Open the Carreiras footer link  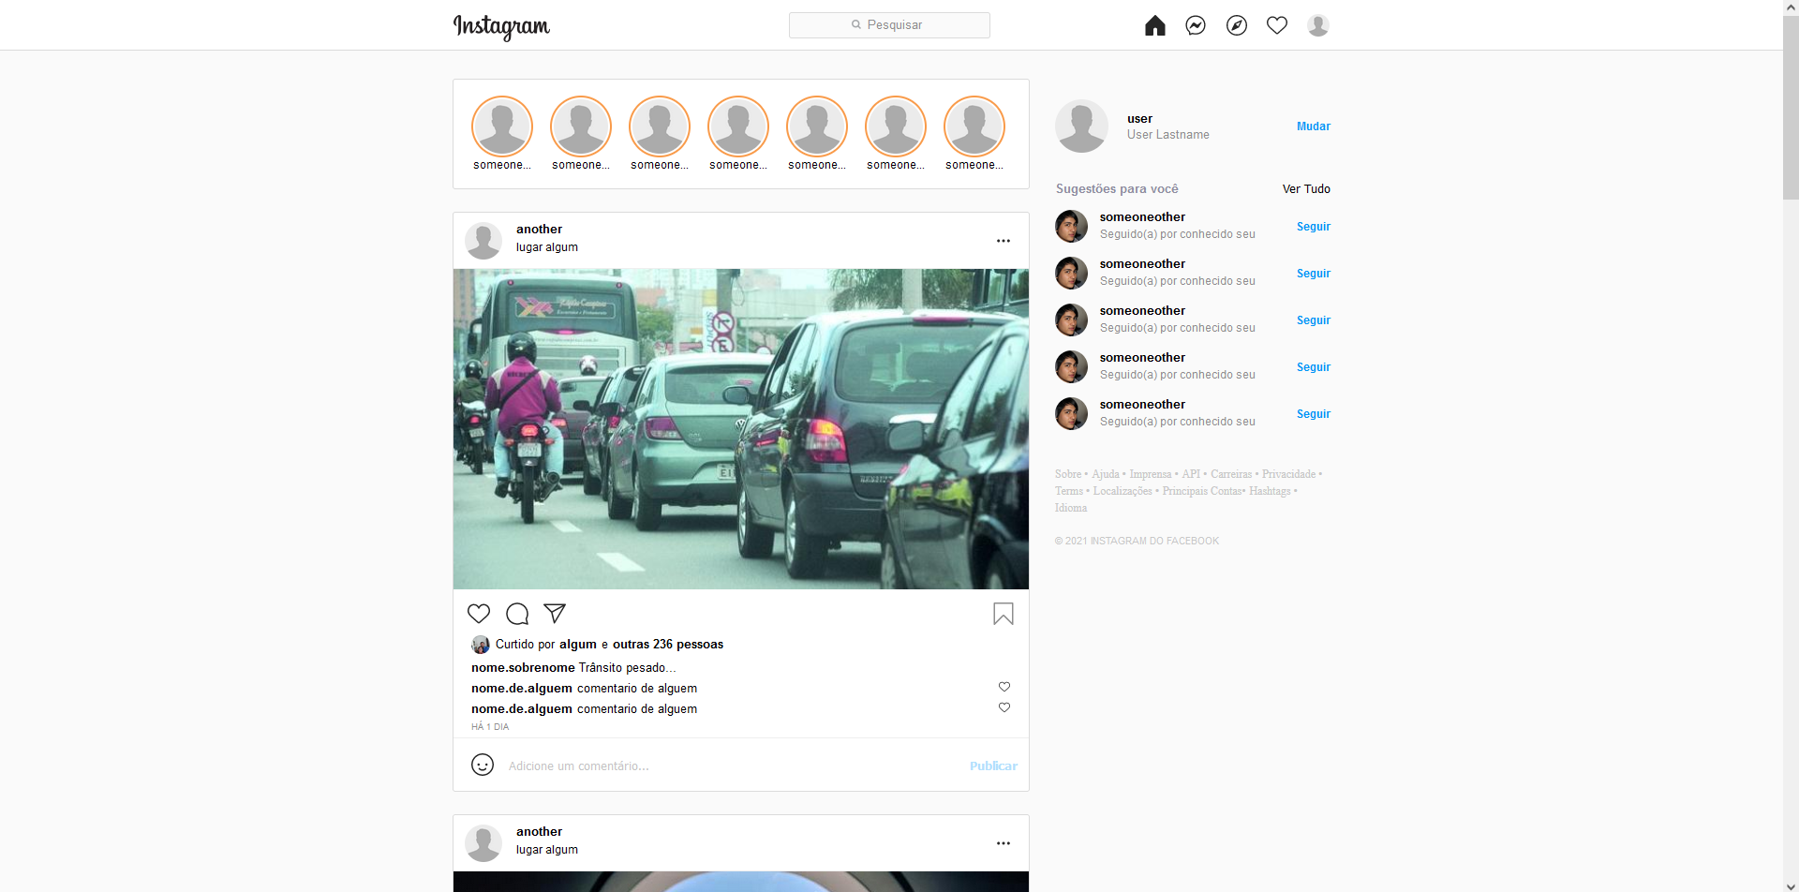point(1231,474)
